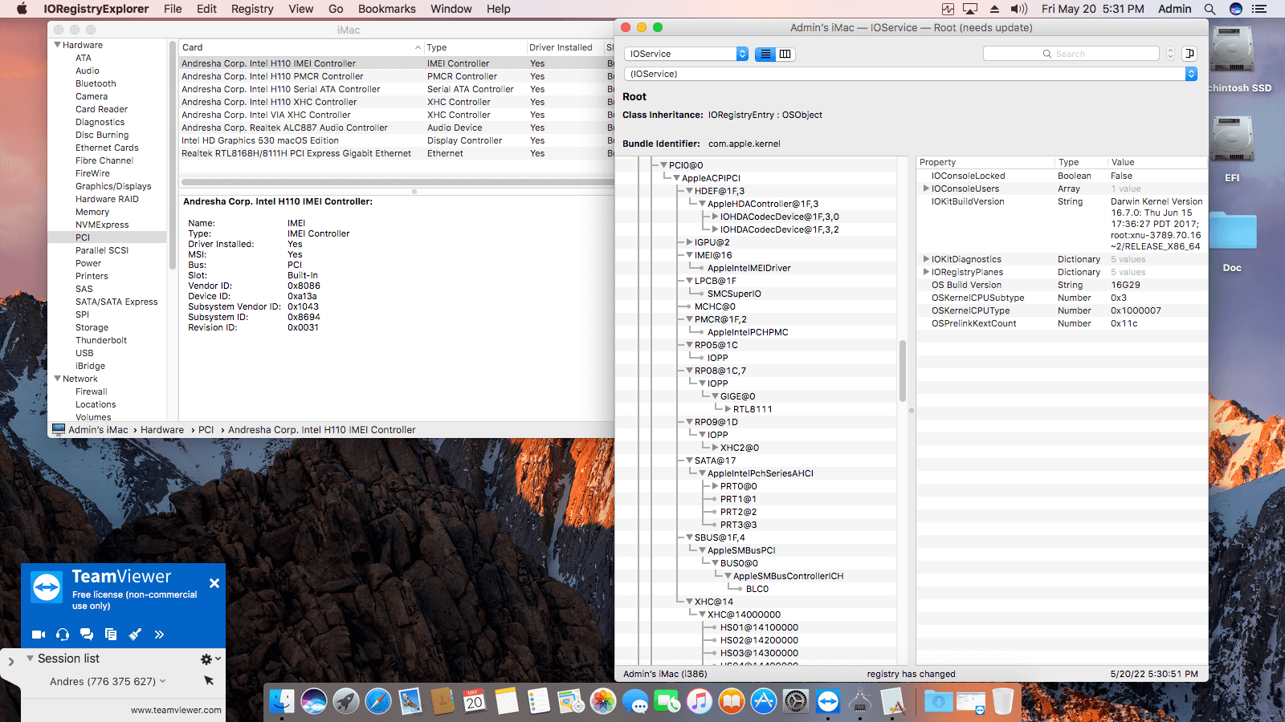Select Thunderbolt in Hardware sidebar
The image size is (1285, 722).
[101, 340]
